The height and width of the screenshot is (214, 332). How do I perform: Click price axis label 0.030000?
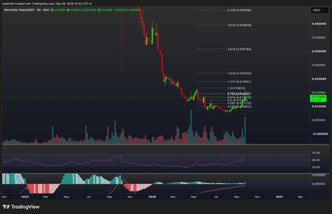(x=319, y=51)
